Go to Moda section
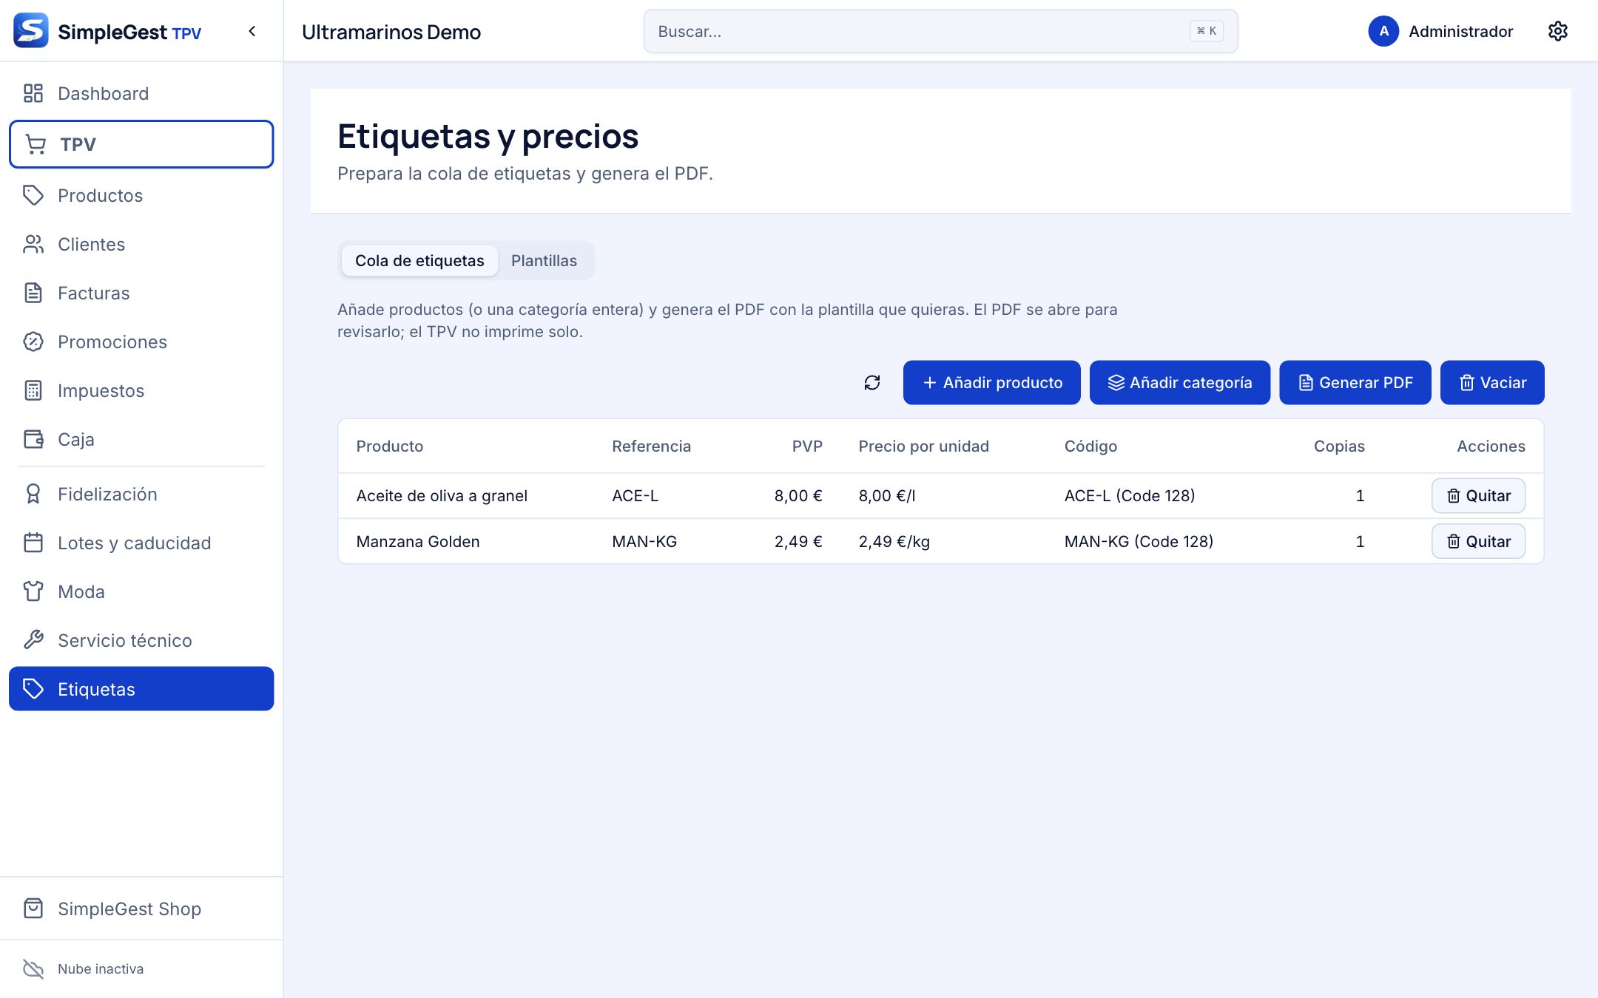Image resolution: width=1598 pixels, height=998 pixels. [x=141, y=591]
